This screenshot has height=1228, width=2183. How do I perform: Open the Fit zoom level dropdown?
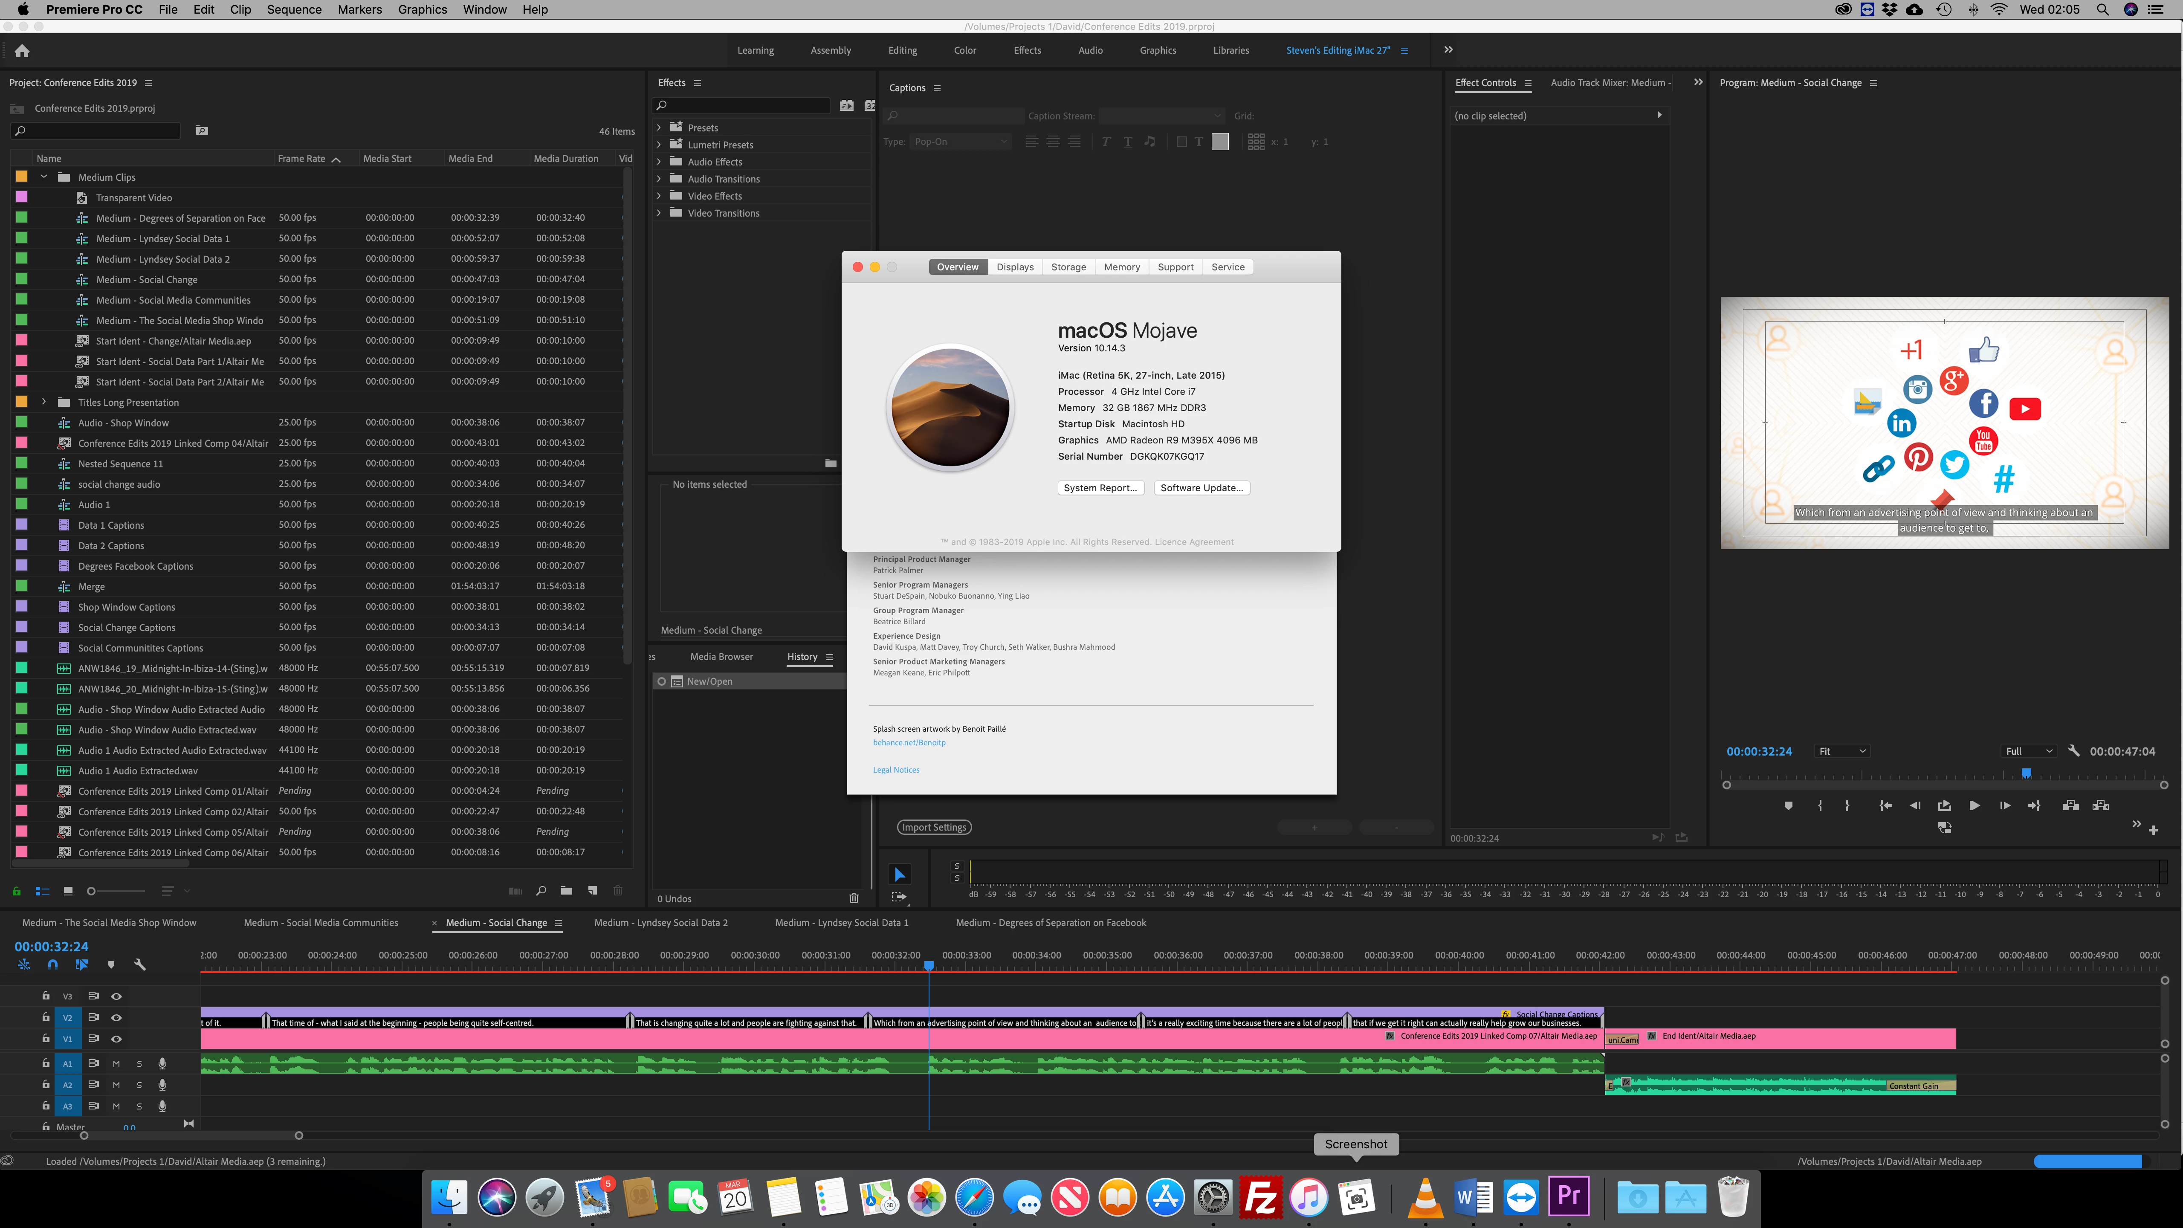(x=1842, y=751)
